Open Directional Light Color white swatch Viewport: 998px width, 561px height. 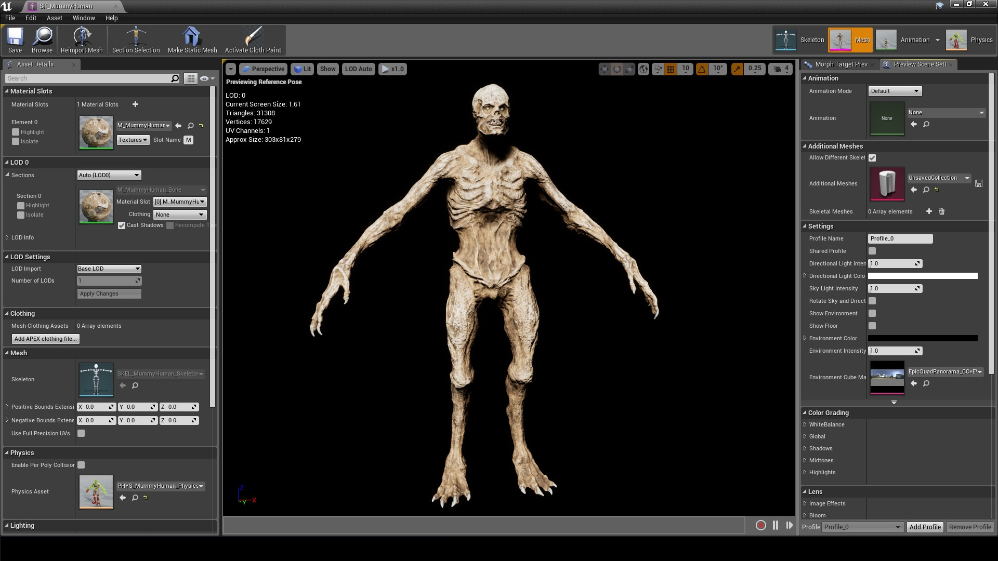tap(923, 276)
